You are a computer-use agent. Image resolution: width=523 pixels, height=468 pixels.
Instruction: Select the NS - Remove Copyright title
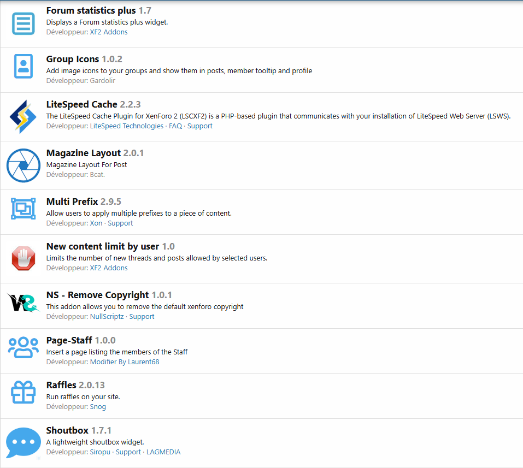pyautogui.click(x=97, y=295)
